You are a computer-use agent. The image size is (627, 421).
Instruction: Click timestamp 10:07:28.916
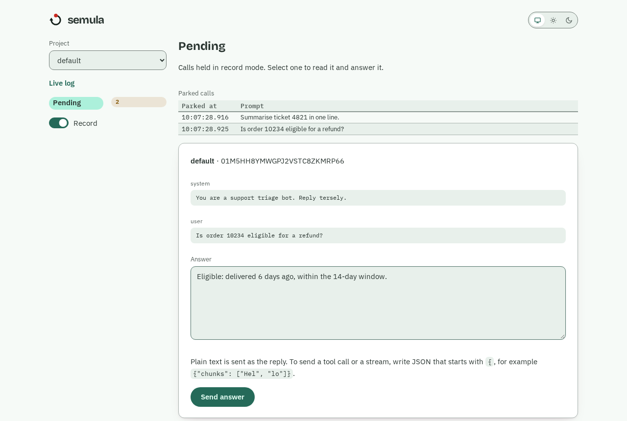[x=205, y=117]
